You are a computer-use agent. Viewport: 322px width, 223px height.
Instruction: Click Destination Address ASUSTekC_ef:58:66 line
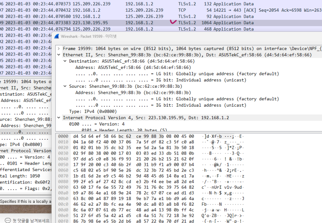133,68
